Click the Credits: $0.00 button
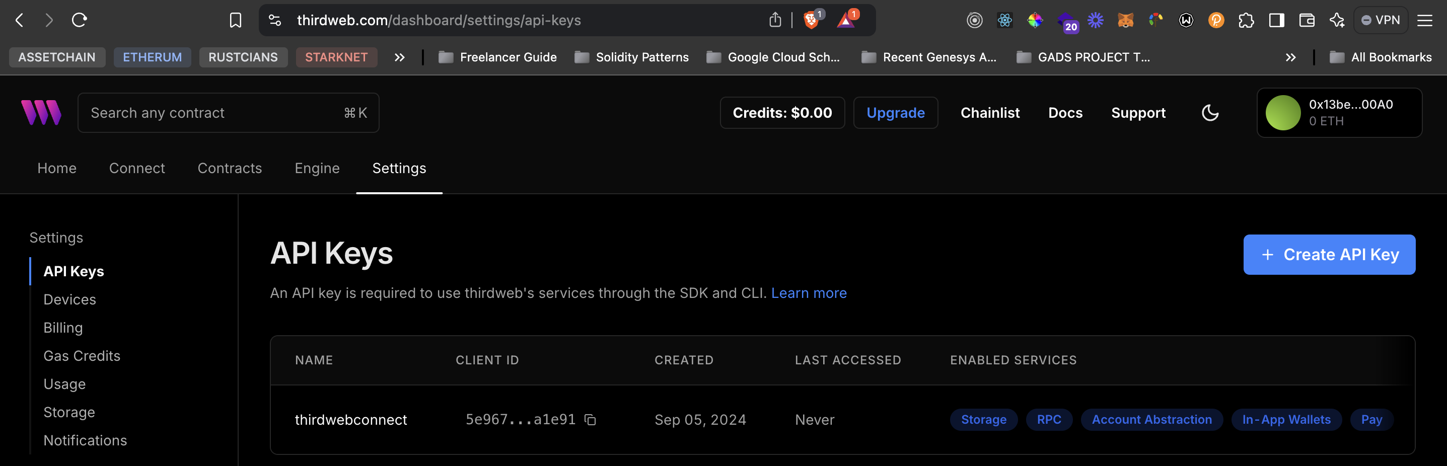The height and width of the screenshot is (466, 1447). [782, 113]
